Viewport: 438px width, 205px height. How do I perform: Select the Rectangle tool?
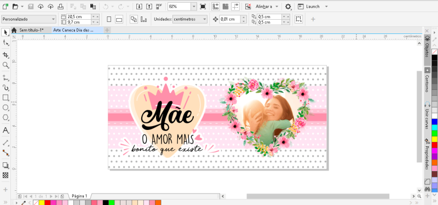click(5, 98)
